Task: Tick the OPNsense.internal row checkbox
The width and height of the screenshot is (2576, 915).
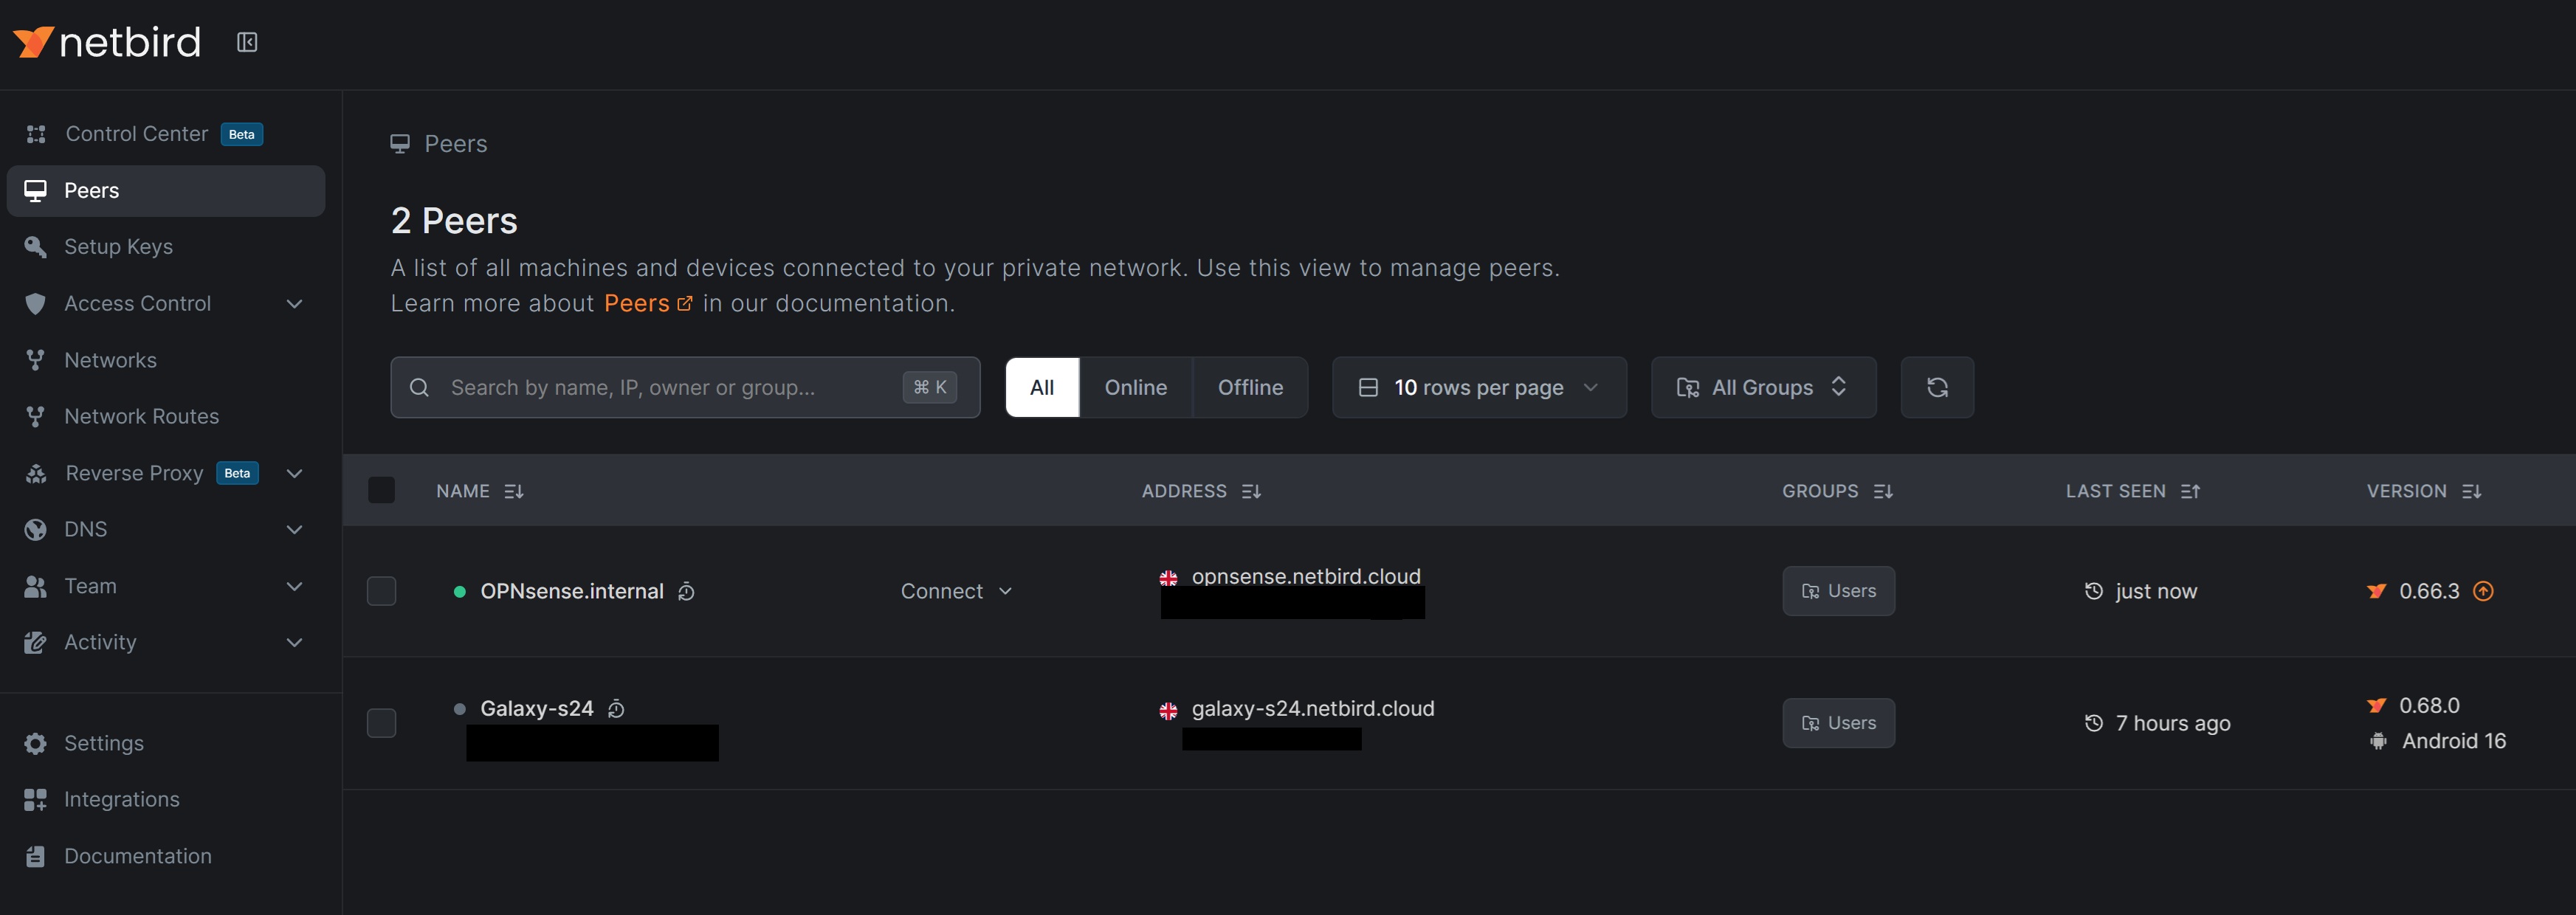Action: 381,591
